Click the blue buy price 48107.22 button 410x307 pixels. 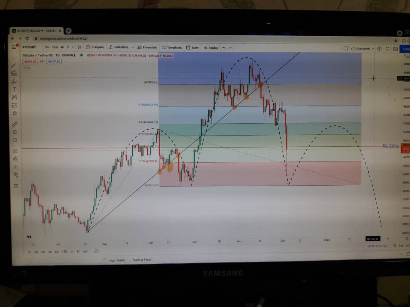coord(54,61)
